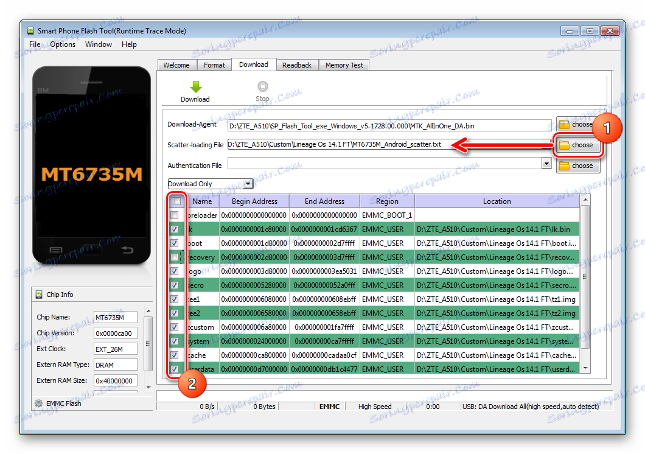Click the EMMC Flash gear icon
The width and height of the screenshot is (645, 454).
(39, 403)
